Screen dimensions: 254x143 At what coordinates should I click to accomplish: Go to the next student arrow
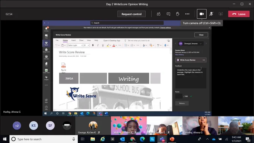206,44
